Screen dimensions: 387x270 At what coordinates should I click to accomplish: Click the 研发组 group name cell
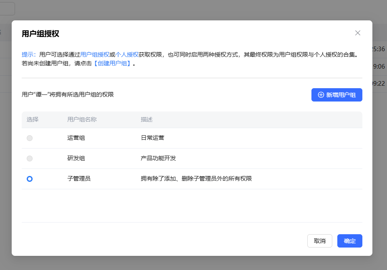(76, 159)
